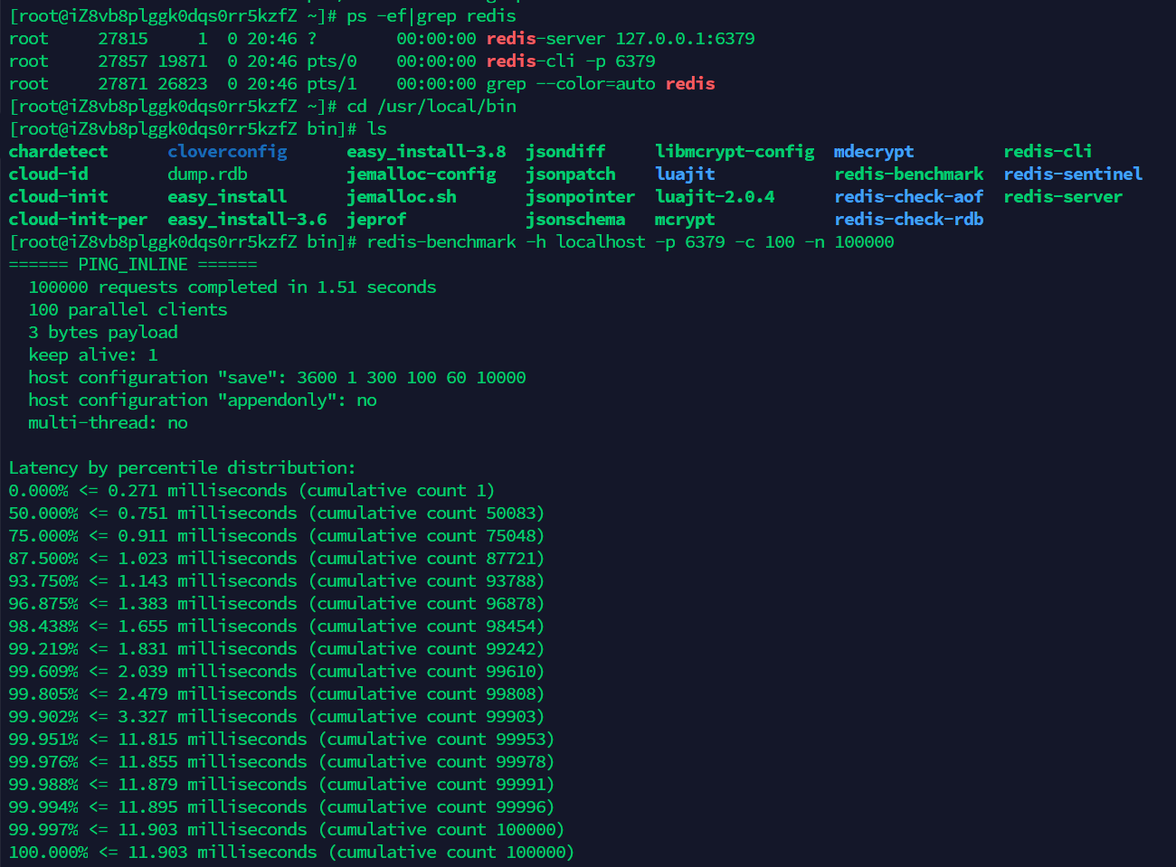Click 'Latency by percentile distribution:' heading
This screenshot has height=867, width=1176.
(x=183, y=468)
